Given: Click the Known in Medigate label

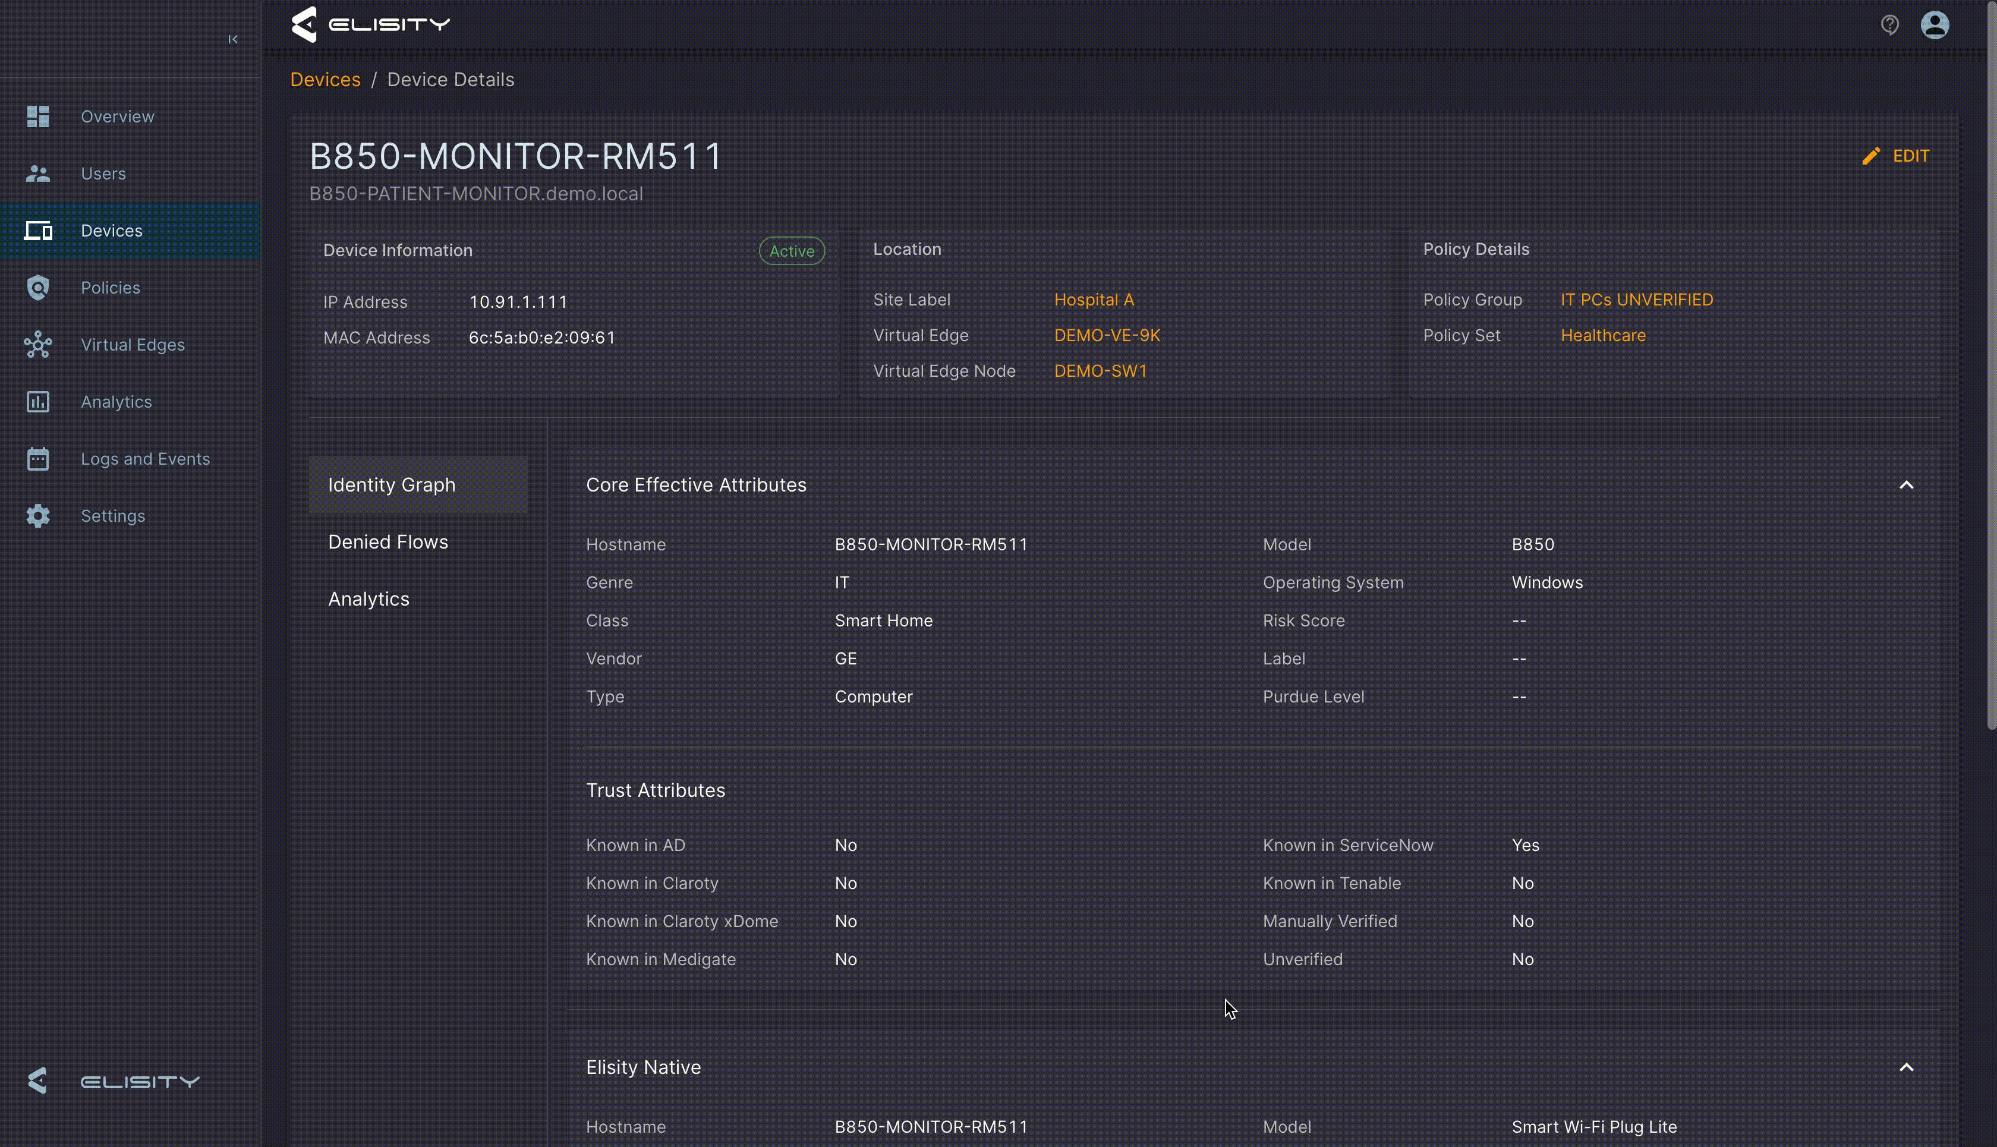Looking at the screenshot, I should (660, 960).
